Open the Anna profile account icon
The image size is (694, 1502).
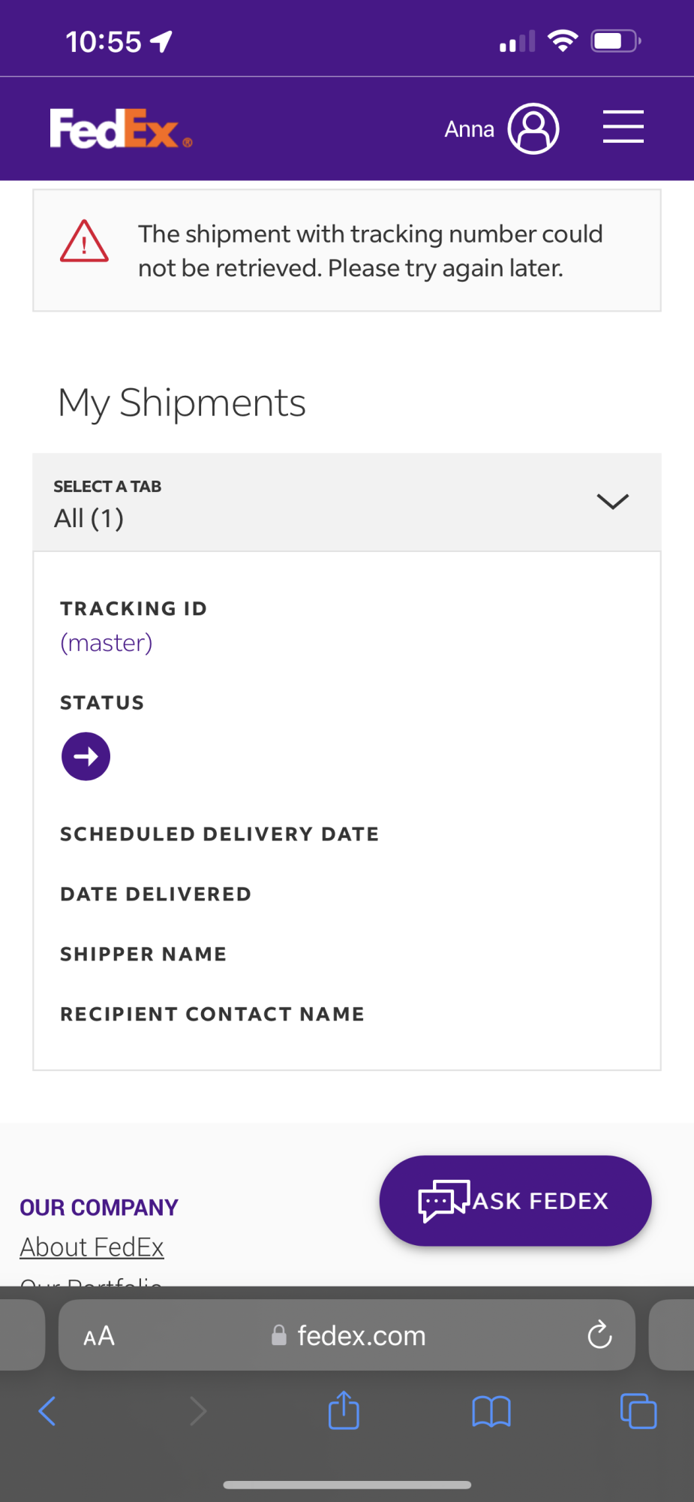click(x=533, y=129)
